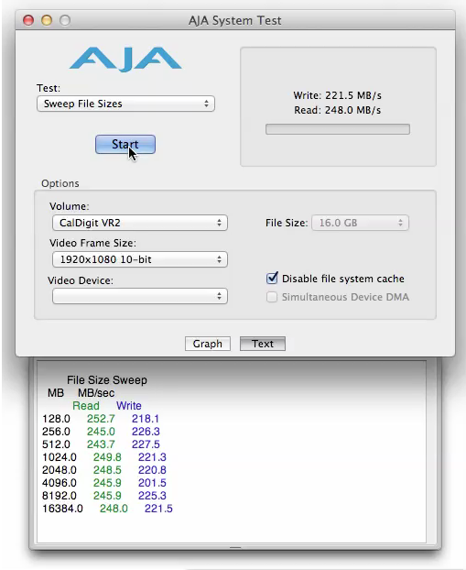Switch to the Text view
This screenshot has width=466, height=570.
click(263, 344)
